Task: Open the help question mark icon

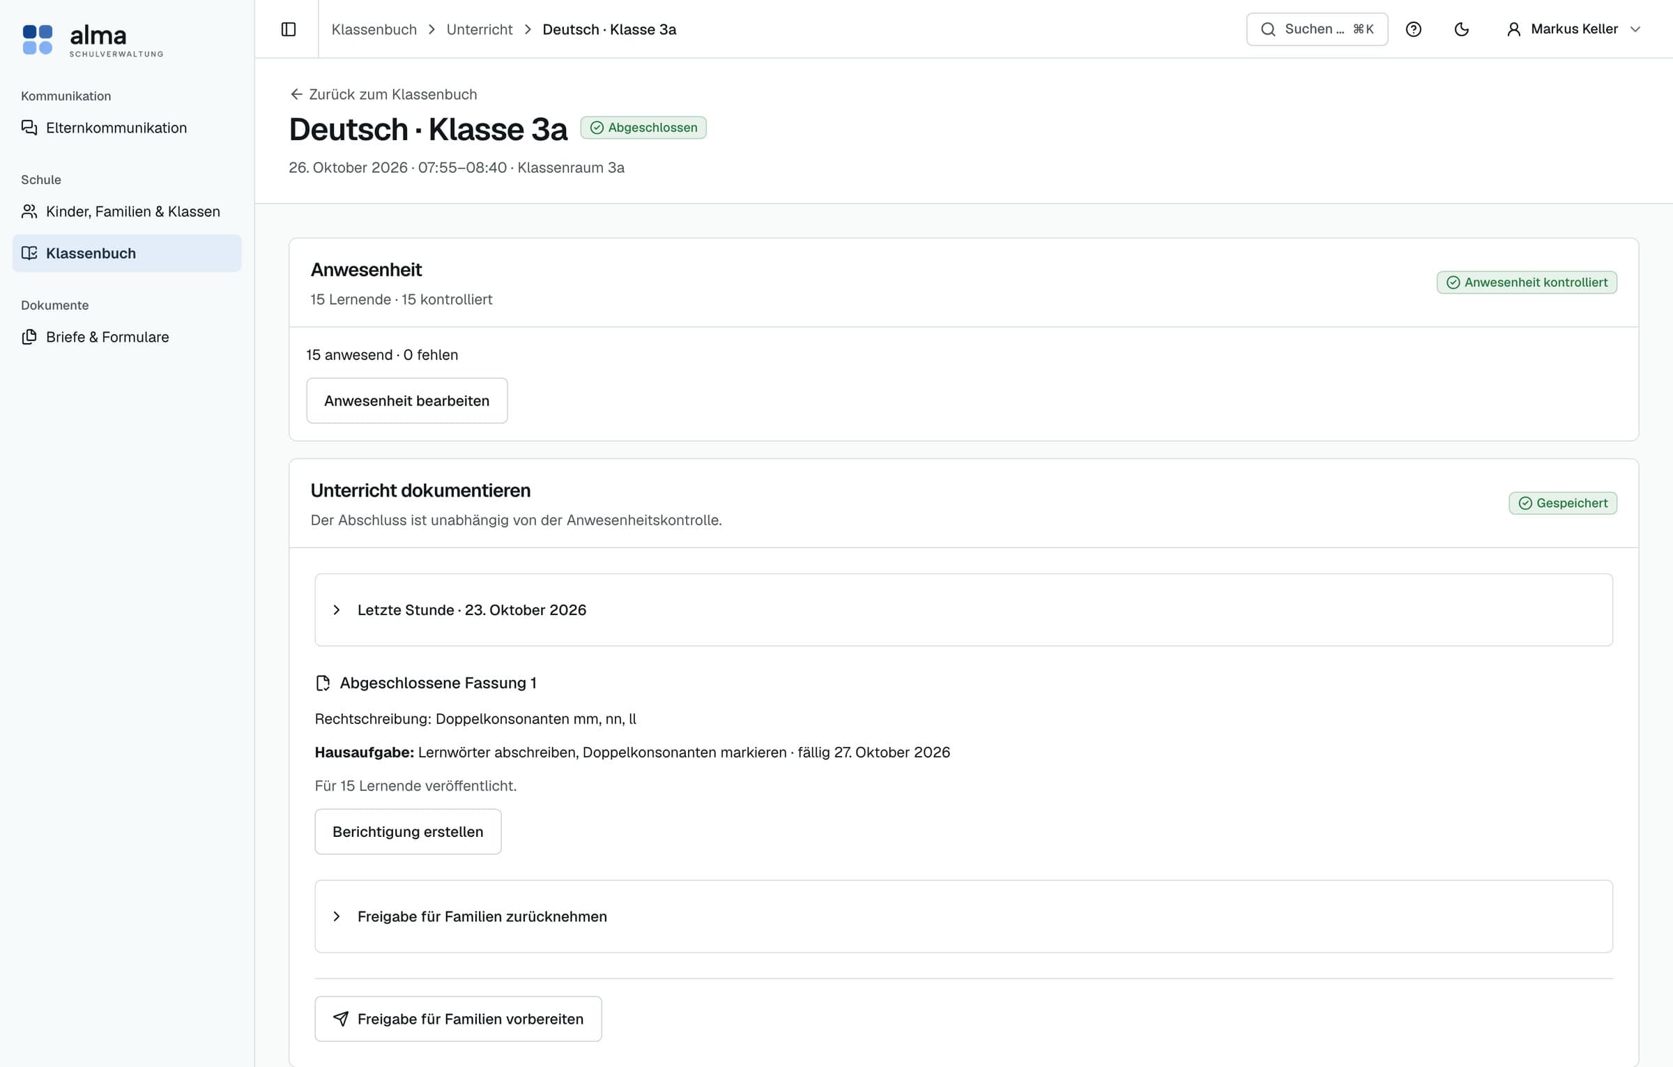Action: click(1413, 29)
